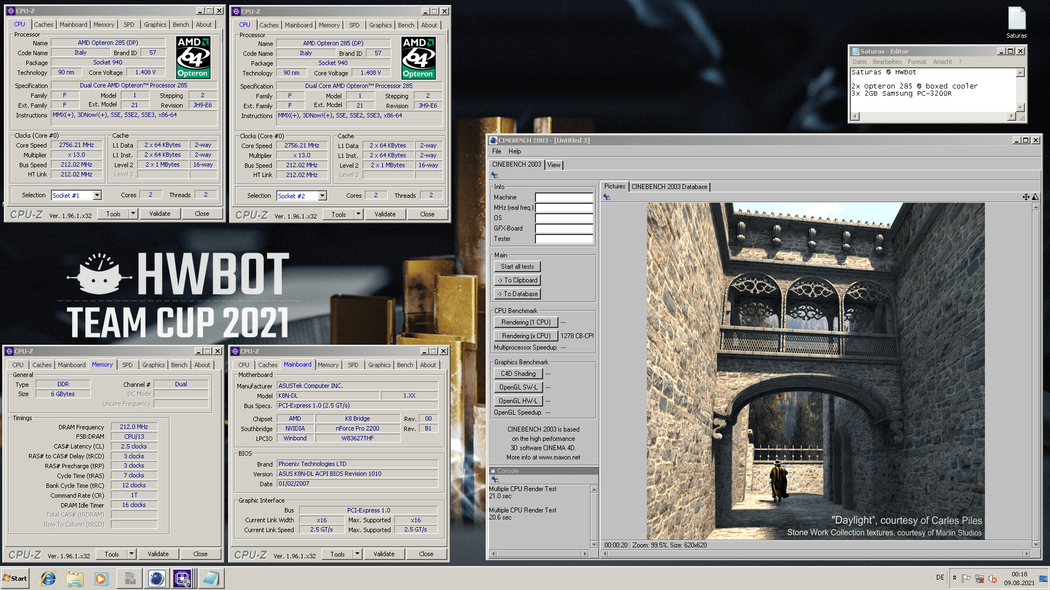The height and width of the screenshot is (590, 1050).
Task: Open Windows Explorer folder icon on the taskbar
Action: [75, 579]
